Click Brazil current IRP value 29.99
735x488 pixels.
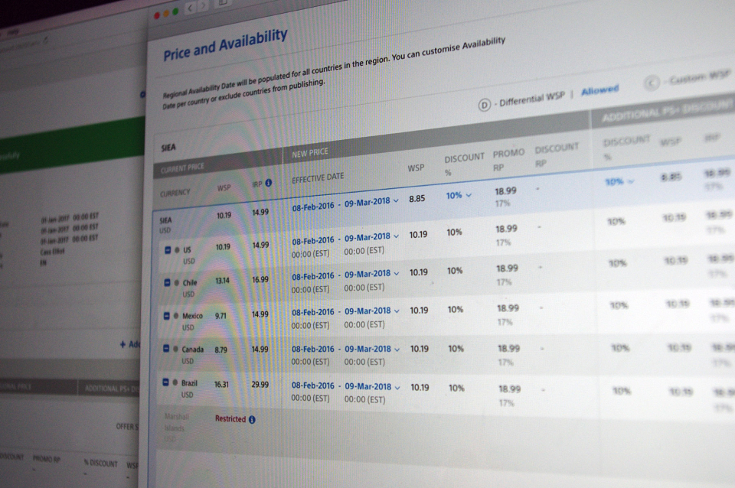260,385
